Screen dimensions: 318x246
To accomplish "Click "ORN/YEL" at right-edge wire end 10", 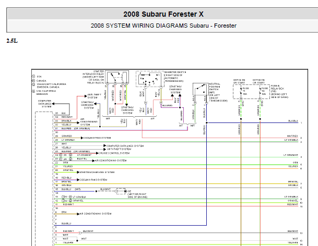I will point(292,201).
